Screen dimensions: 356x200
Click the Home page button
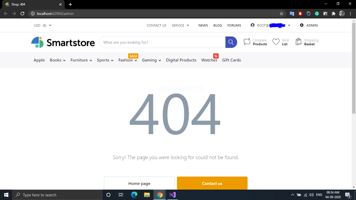139,183
